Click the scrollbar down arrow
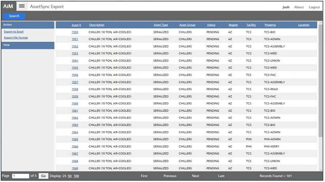Screen dimensions: 325x182 coord(321,170)
